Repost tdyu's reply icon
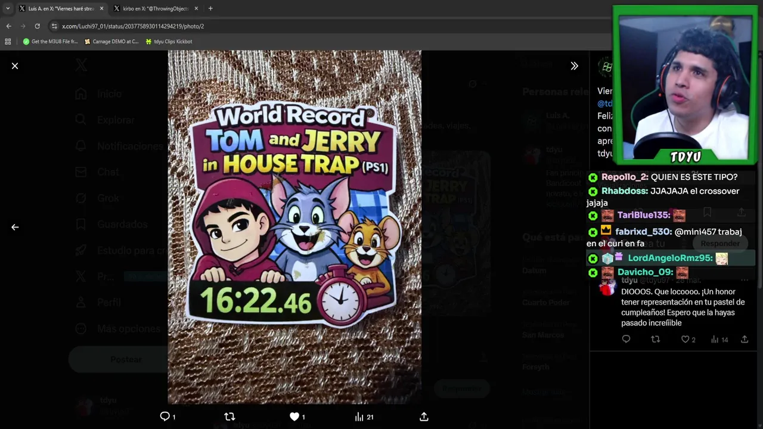This screenshot has width=763, height=429. (655, 339)
